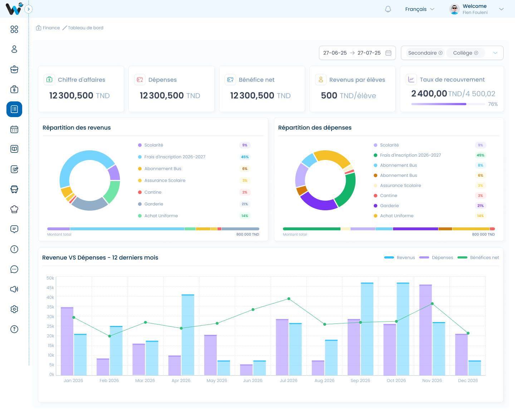Open the Français language dropdown

[x=420, y=9]
